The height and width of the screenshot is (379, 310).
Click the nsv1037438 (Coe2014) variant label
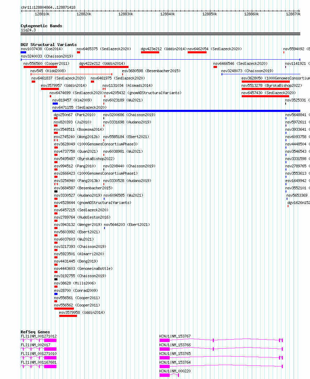42,49
